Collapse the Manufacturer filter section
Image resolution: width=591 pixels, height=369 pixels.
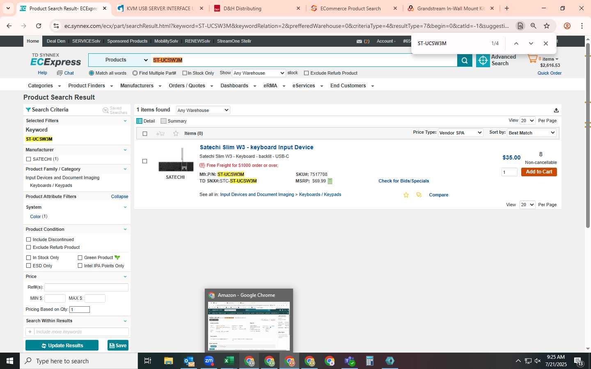pyautogui.click(x=125, y=150)
